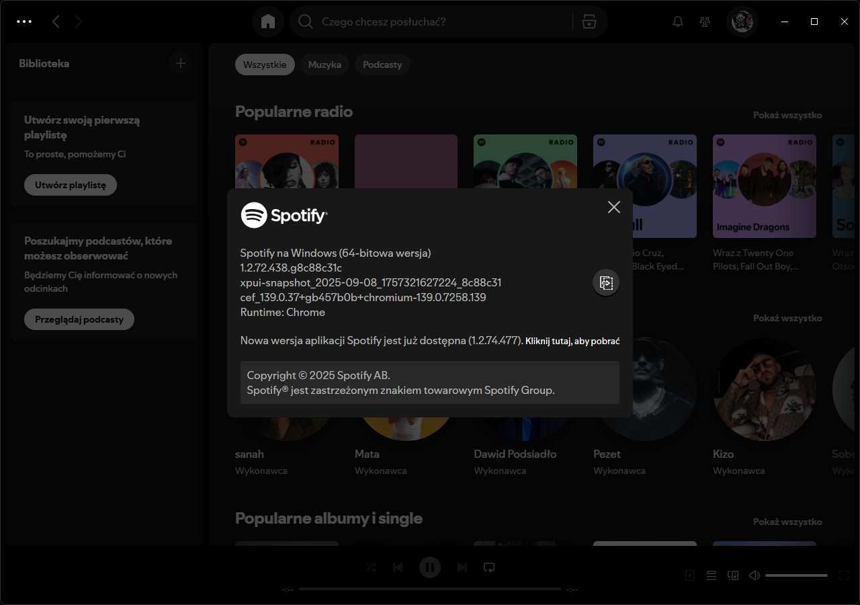Select the 'Podcasty' filter chip
This screenshot has width=860, height=605.
coord(382,65)
